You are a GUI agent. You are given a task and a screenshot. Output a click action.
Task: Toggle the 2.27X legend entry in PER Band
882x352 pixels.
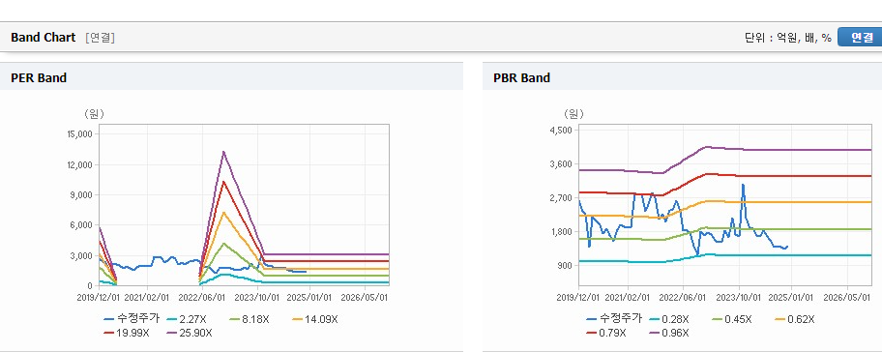coord(188,319)
